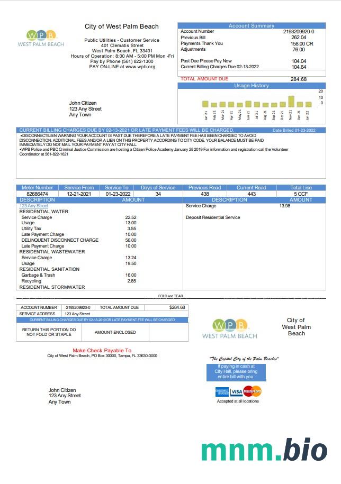Image resolution: width=341 pixels, height=484 pixels.
Task: Click the American Express card icon
Action: [x=222, y=392]
